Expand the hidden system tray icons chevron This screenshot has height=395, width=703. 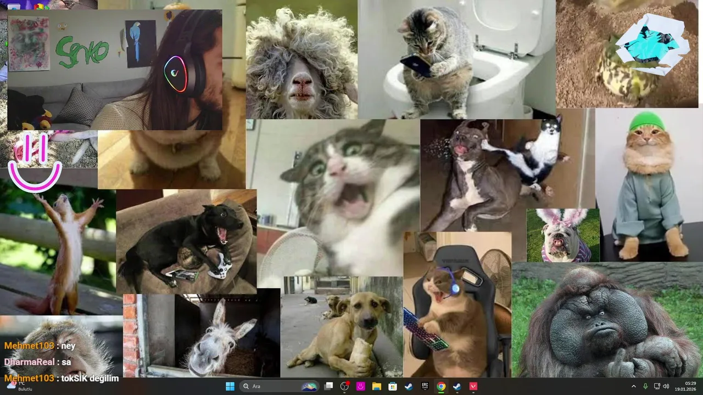[x=633, y=386]
